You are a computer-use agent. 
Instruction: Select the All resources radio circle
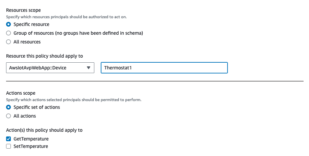click(x=8, y=42)
